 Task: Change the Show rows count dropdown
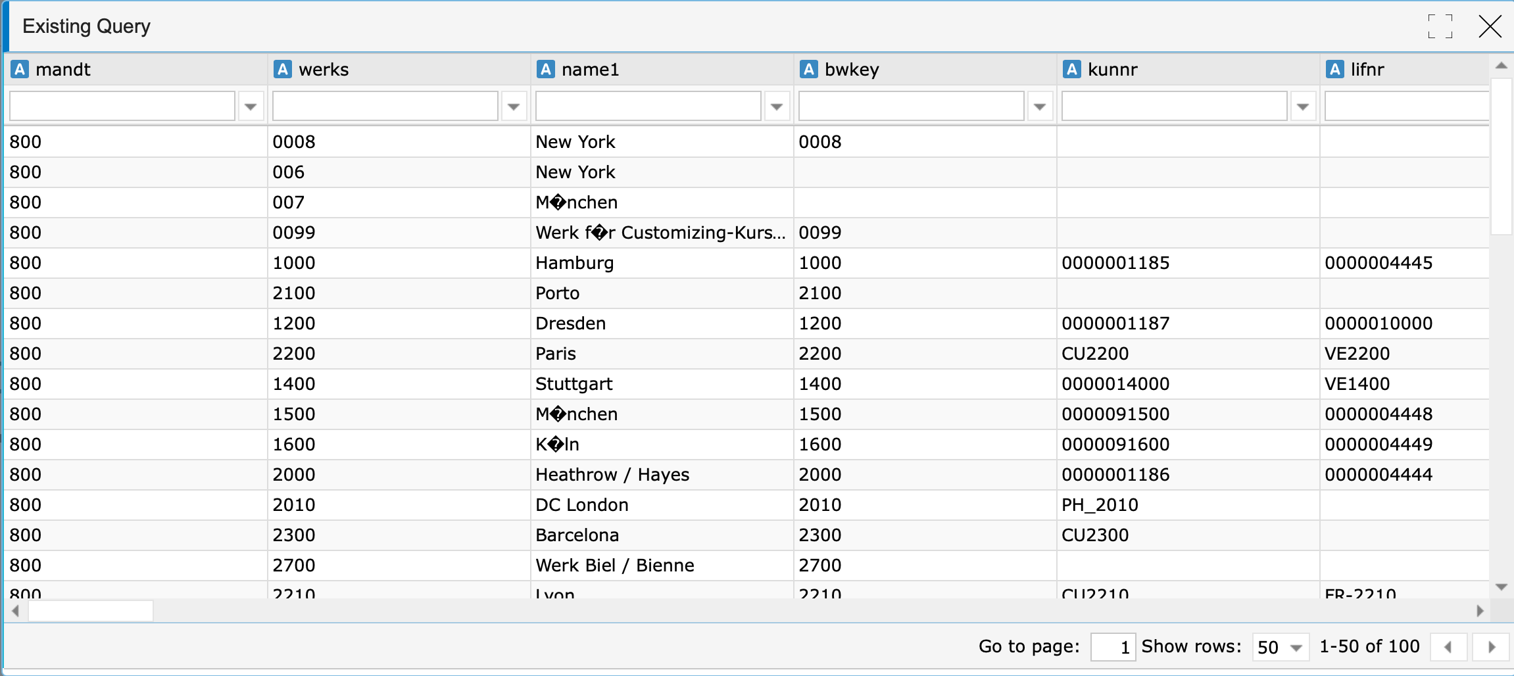coord(1280,647)
